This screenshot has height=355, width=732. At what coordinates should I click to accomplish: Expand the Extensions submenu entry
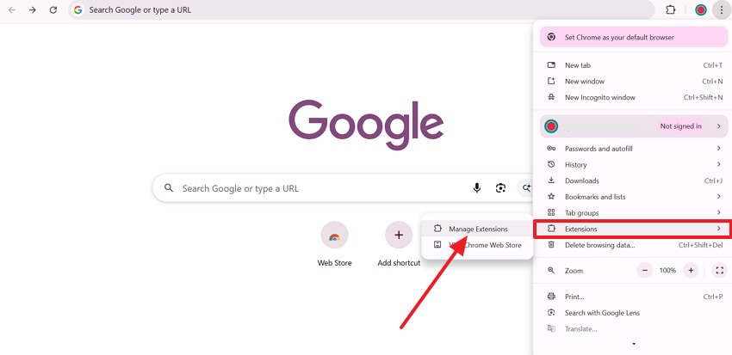[634, 229]
